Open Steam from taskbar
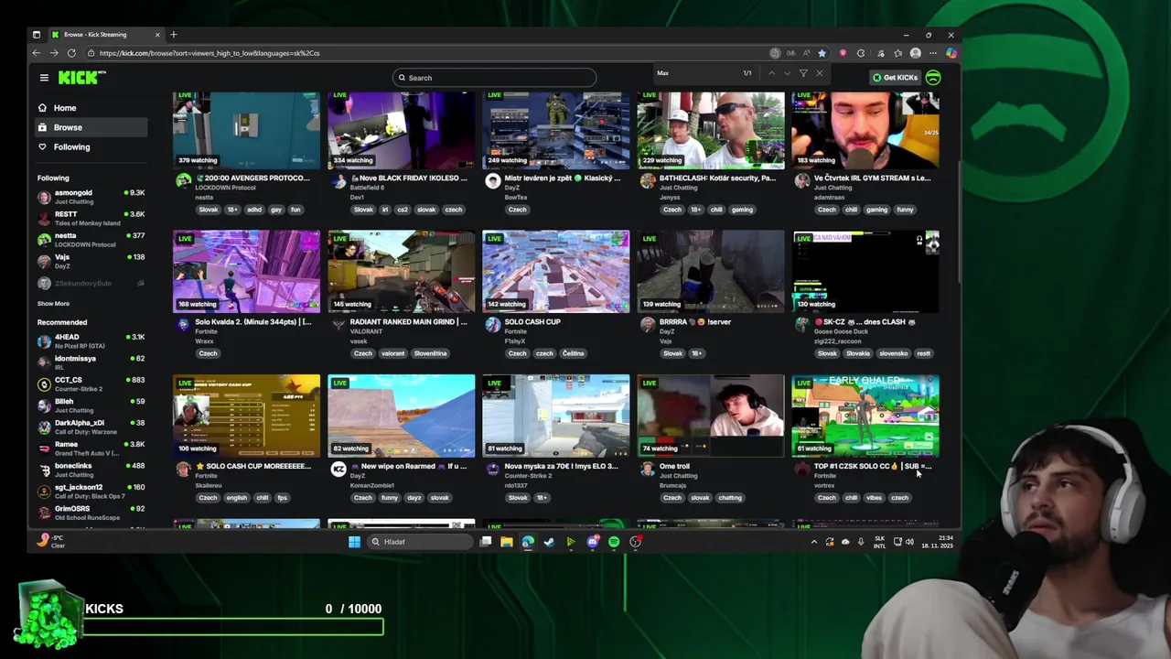Screen dimensions: 1171x659 pos(549,542)
